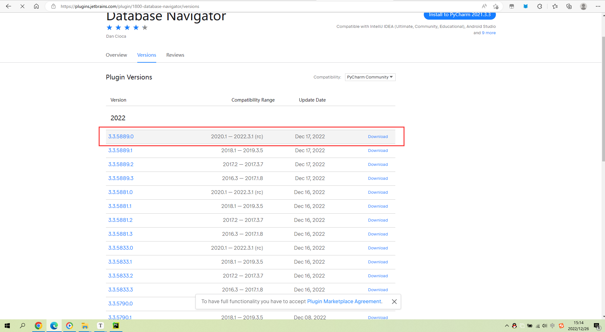This screenshot has height=332, width=605.
Task: Click the blue bird extension icon
Action: pos(526,6)
